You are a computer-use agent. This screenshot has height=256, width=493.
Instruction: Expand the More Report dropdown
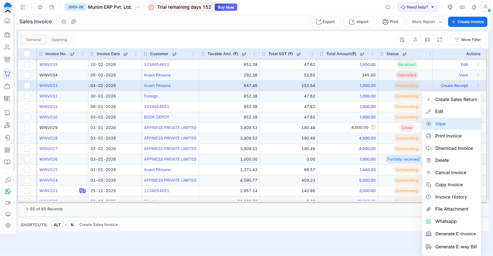pyautogui.click(x=426, y=22)
